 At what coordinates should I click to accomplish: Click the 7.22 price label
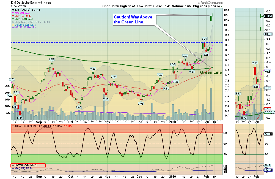(16, 93)
